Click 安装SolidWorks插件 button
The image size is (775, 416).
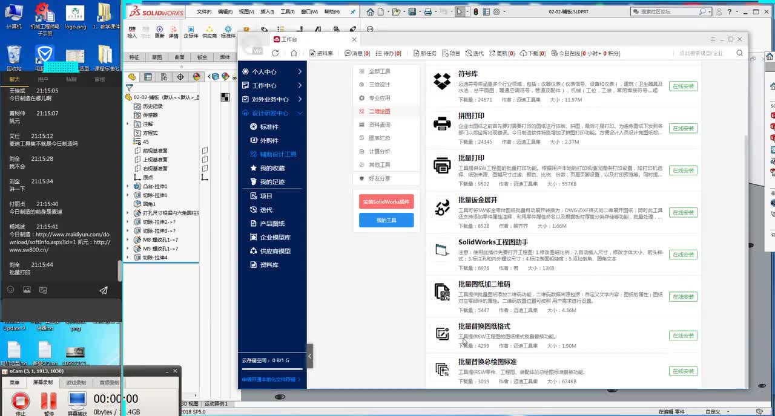pos(386,201)
